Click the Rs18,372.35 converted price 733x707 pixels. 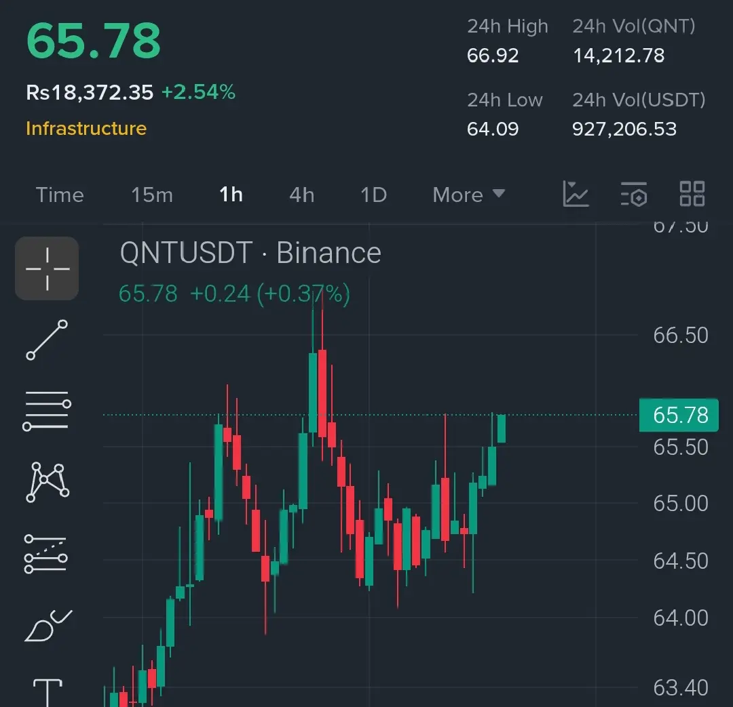coord(90,92)
